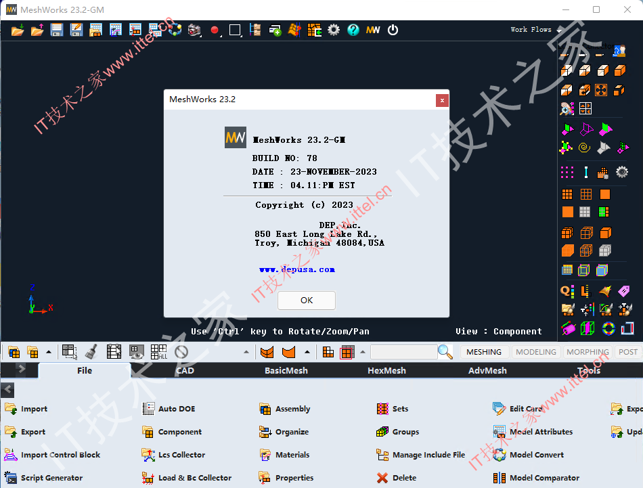
Task: Open help with the cyan question mark icon
Action: [353, 30]
